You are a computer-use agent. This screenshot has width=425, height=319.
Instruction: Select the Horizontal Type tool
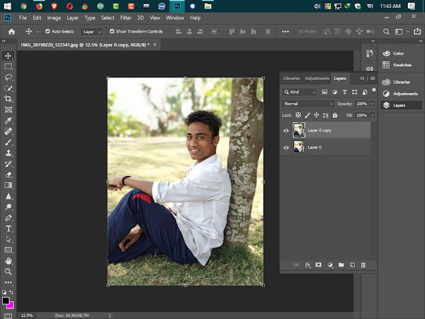coord(9,229)
